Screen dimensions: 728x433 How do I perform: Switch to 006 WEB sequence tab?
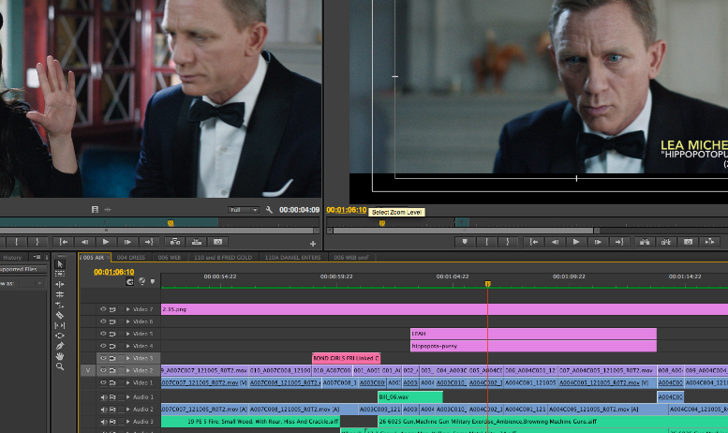click(169, 258)
